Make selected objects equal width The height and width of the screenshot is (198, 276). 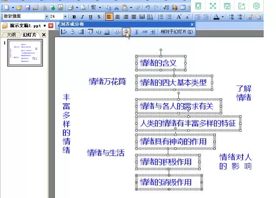(x=145, y=32)
